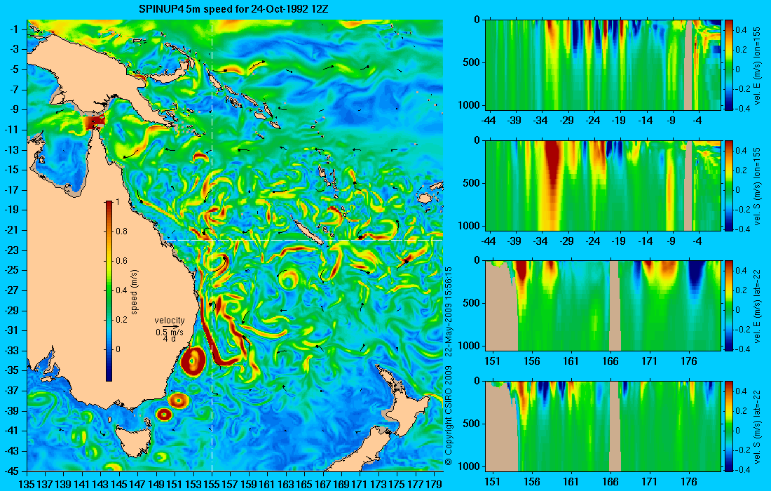Click the 'vel. E (m/s) lat=-22' colorbar
771x491 pixels.
(x=729, y=306)
